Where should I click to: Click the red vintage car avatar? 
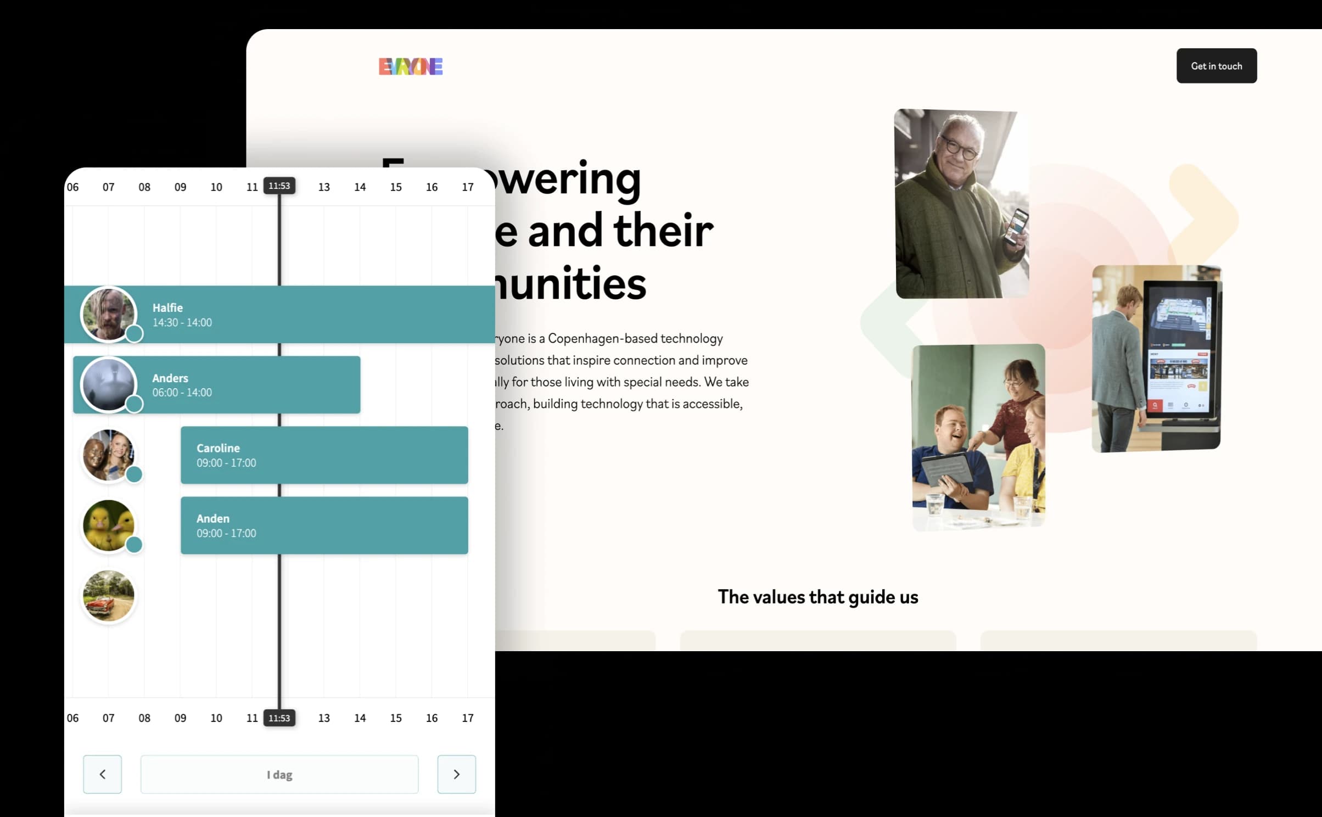[x=108, y=596]
